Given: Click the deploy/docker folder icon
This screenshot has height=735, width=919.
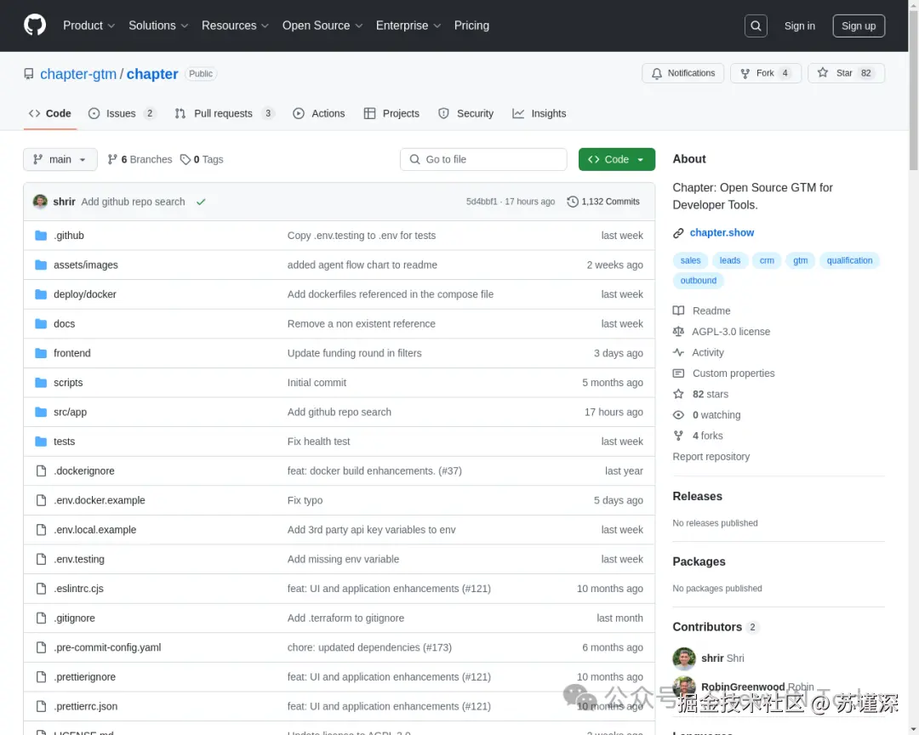Looking at the screenshot, I should 41,294.
